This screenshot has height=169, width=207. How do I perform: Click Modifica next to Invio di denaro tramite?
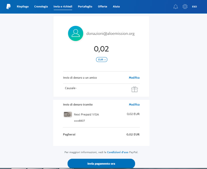(134, 104)
